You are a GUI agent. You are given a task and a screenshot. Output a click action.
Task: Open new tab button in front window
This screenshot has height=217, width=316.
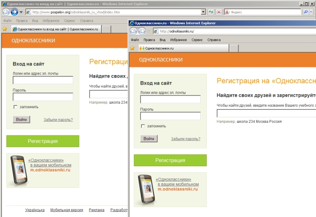click(x=234, y=48)
